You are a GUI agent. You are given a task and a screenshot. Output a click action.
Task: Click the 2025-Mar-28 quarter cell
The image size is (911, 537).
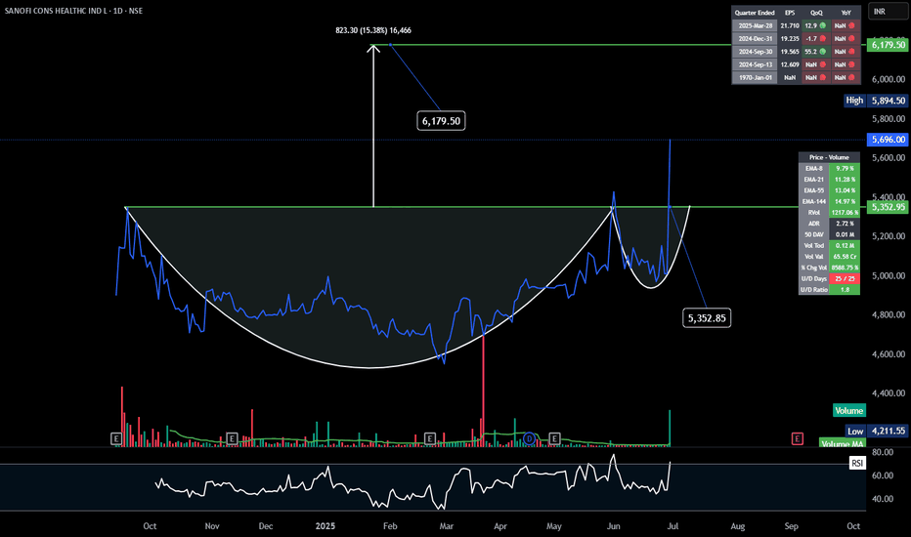755,25
